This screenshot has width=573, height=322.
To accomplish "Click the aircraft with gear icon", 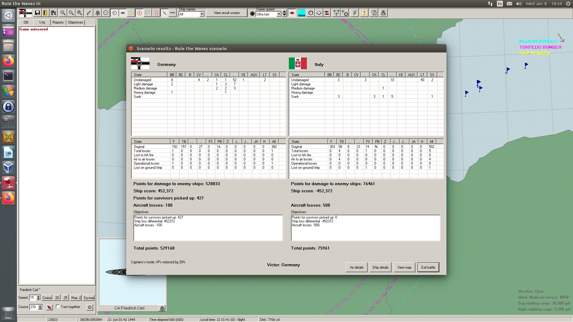I will pyautogui.click(x=345, y=13).
